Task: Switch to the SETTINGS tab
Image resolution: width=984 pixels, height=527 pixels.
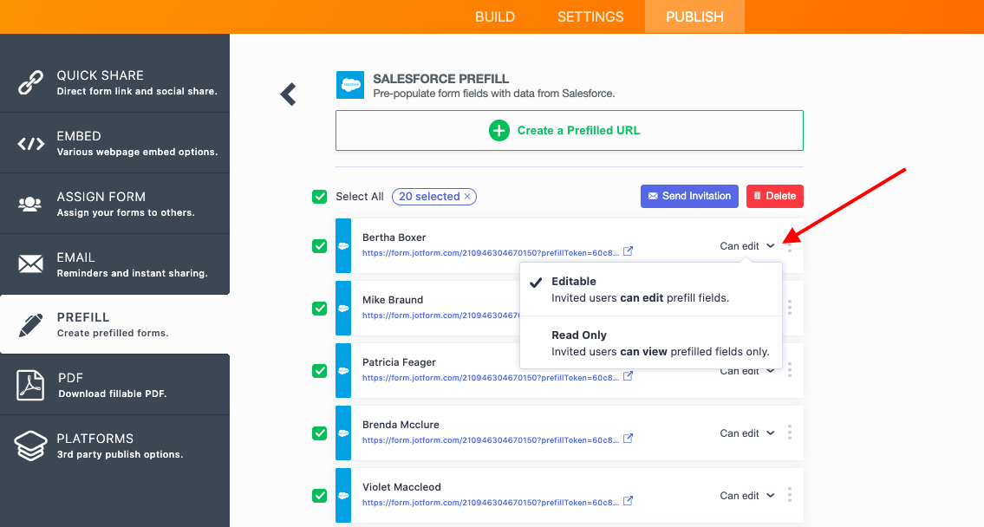Action: point(590,17)
